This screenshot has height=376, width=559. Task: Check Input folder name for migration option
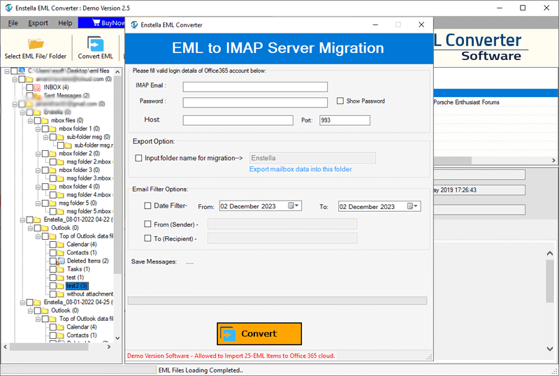point(138,158)
